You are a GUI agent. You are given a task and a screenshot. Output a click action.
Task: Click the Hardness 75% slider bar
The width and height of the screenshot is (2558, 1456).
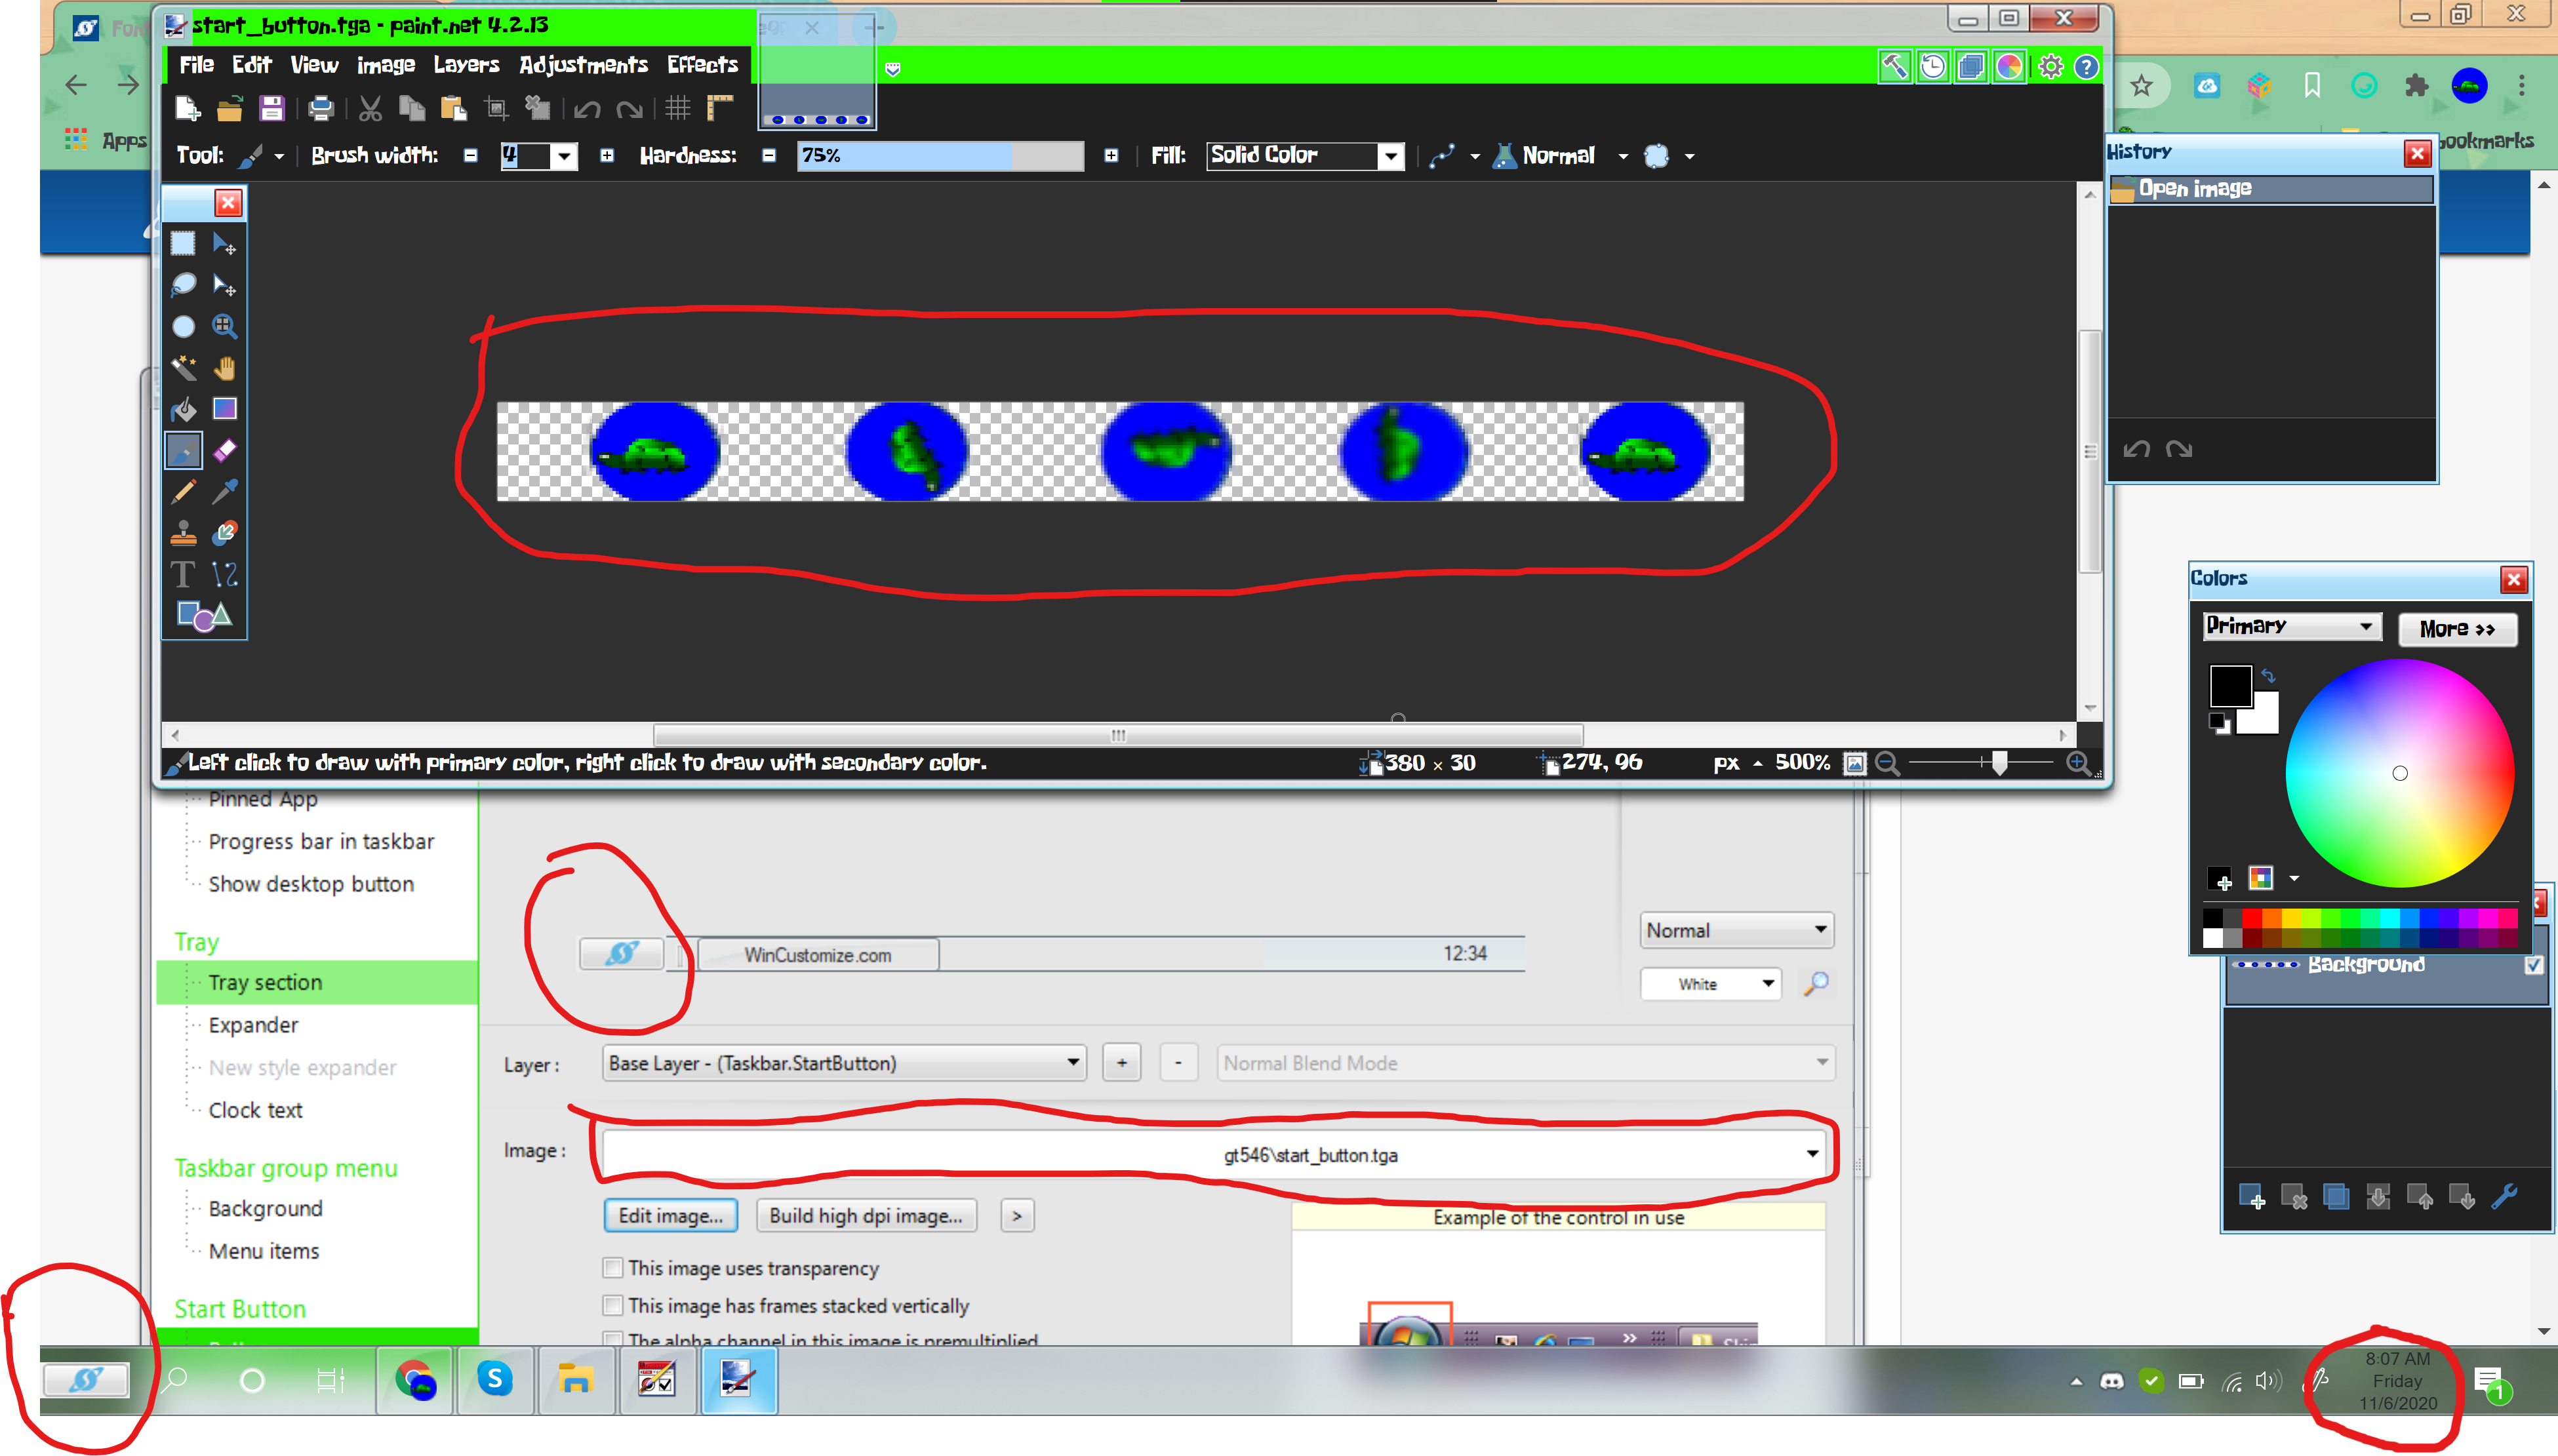[940, 155]
